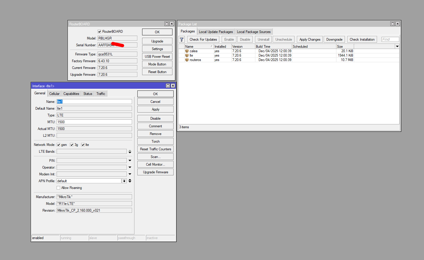Viewport: 424px width, 260px height.
Task: Expand the PIN field arrow
Action: (130, 161)
